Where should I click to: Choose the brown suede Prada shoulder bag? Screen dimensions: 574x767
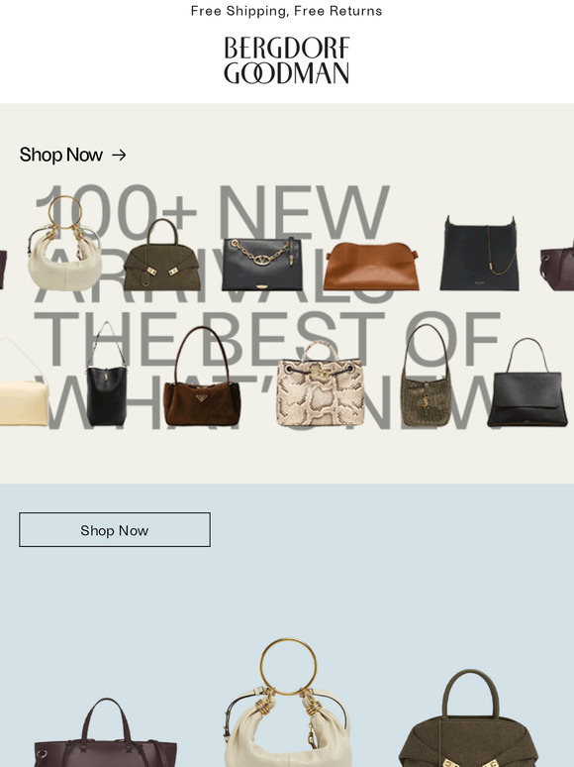click(x=202, y=377)
